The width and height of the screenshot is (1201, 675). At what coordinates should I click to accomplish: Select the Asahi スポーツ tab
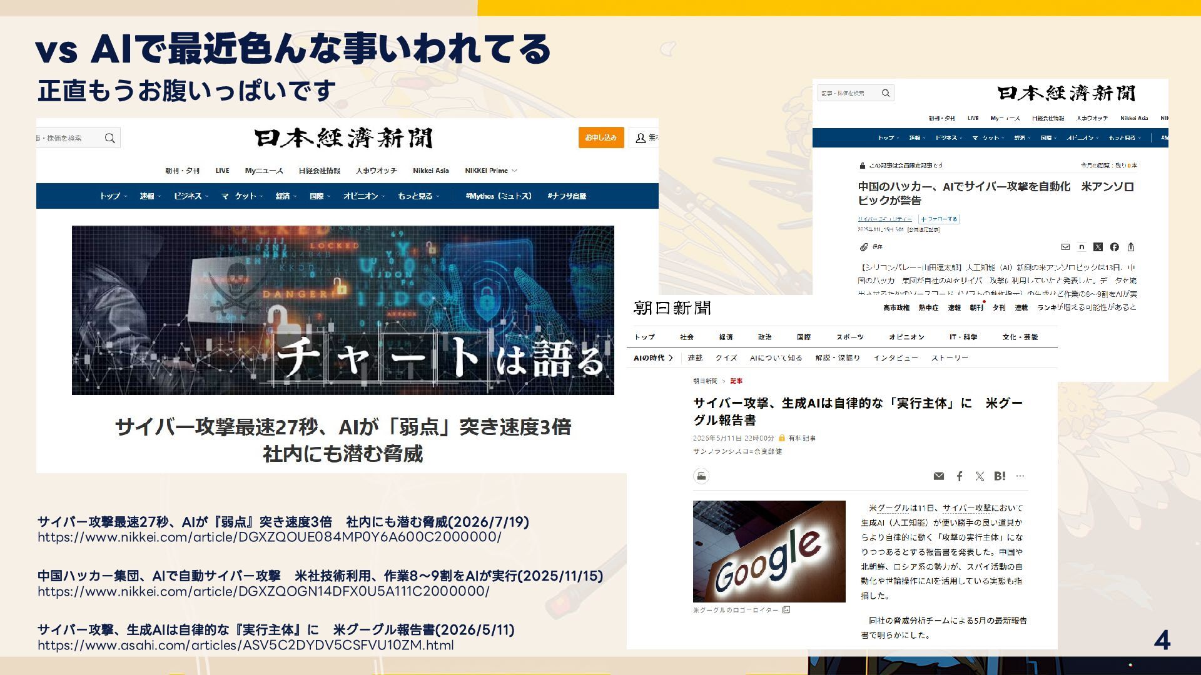849,337
